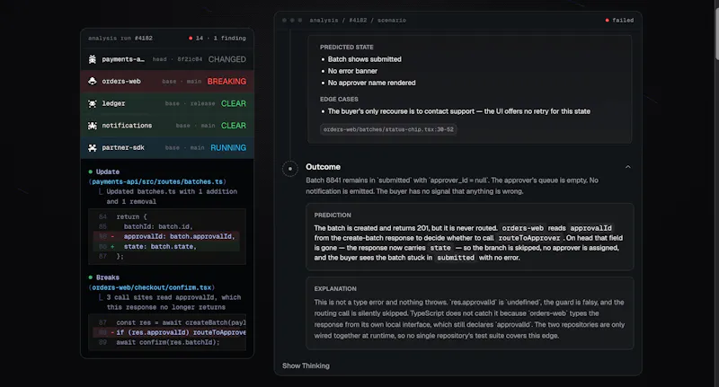
Task: Click the EXPLANATION heading
Action: tap(335, 289)
